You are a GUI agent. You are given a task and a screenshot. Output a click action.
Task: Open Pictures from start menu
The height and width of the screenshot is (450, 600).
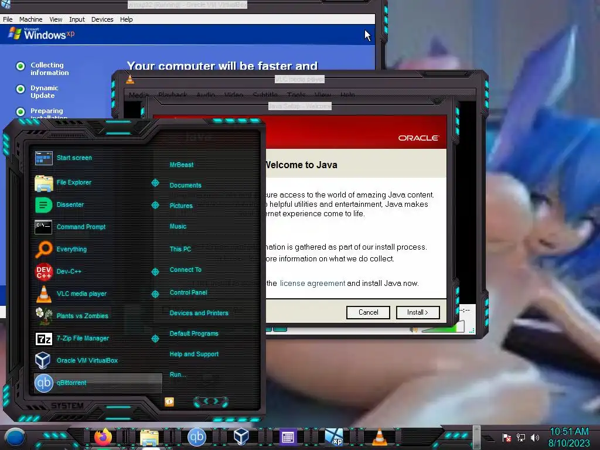click(x=181, y=206)
